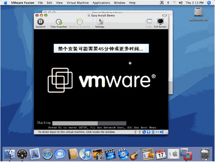Open iWeb from the Dock

pyautogui.click(x=148, y=154)
